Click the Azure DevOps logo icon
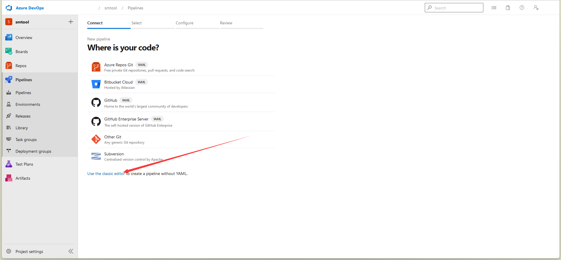This screenshot has height=260, width=561. click(9, 8)
